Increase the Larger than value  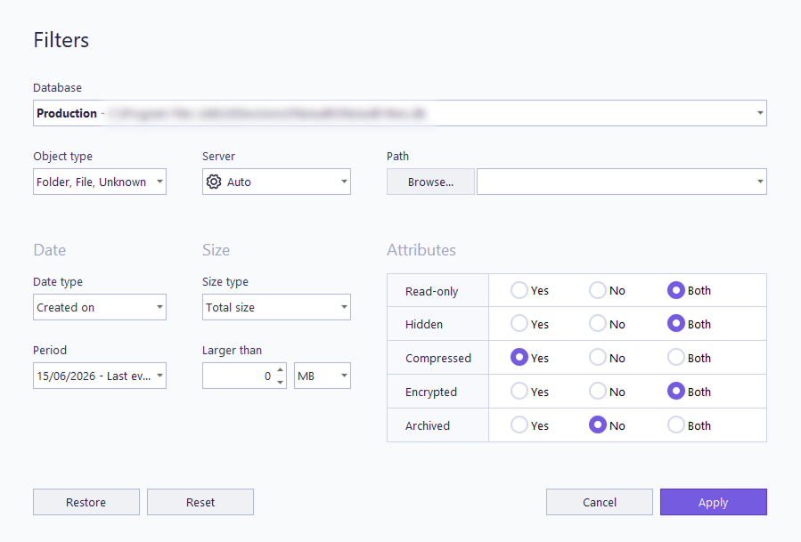coord(280,369)
